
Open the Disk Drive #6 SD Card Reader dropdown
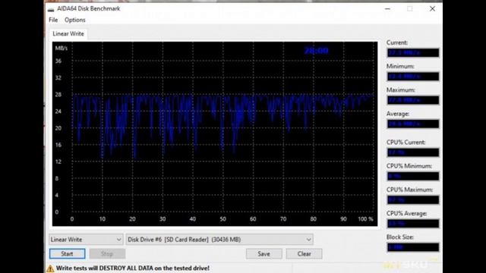tap(219, 240)
